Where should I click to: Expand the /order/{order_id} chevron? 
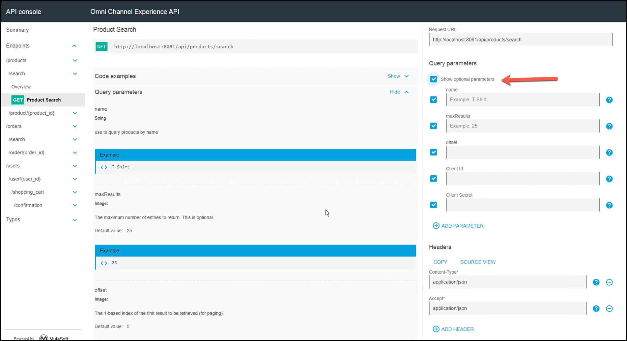pos(75,153)
